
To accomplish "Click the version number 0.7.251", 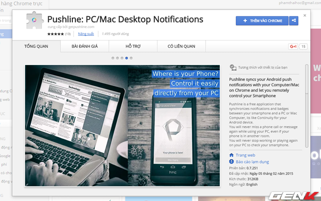I will click(252, 168).
